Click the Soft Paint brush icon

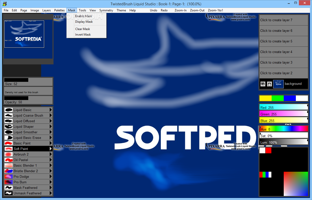pos(9,149)
